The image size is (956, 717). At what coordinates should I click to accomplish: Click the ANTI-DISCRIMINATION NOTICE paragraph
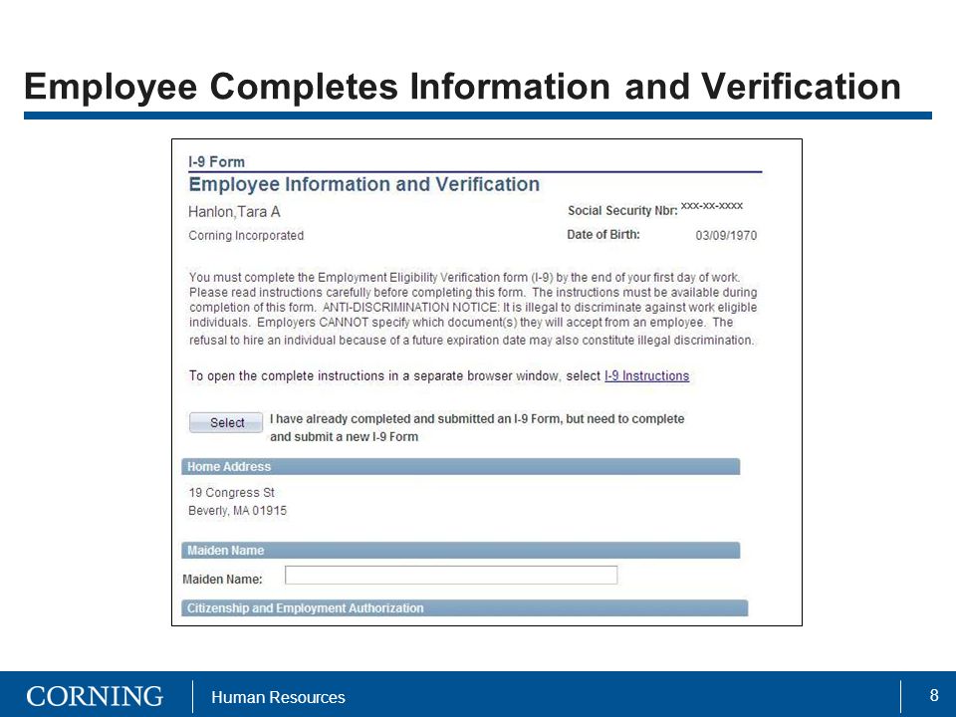pos(472,309)
